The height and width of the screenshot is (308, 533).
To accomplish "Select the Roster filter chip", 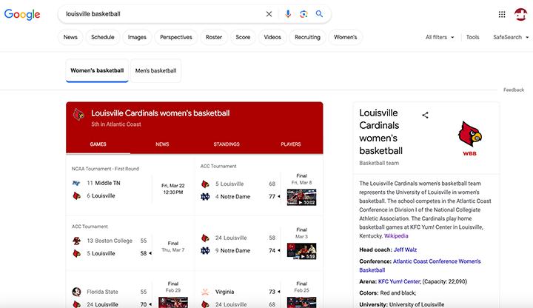I will tap(214, 37).
